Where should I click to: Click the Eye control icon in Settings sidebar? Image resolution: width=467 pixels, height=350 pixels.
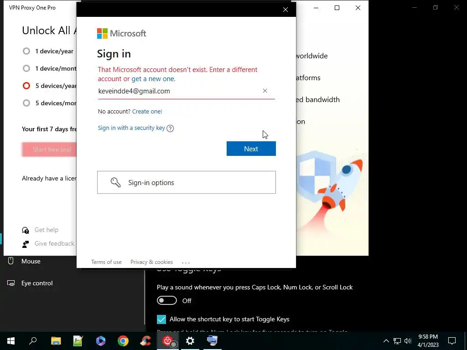[x=11, y=283]
